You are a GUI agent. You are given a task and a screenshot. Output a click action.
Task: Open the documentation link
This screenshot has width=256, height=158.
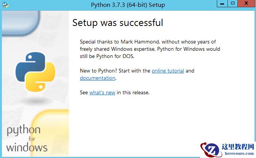pos(97,78)
